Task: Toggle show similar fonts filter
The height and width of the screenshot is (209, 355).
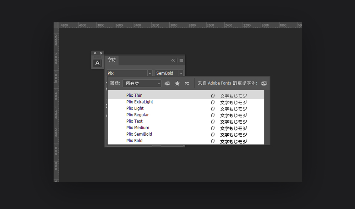Action: coord(187,84)
